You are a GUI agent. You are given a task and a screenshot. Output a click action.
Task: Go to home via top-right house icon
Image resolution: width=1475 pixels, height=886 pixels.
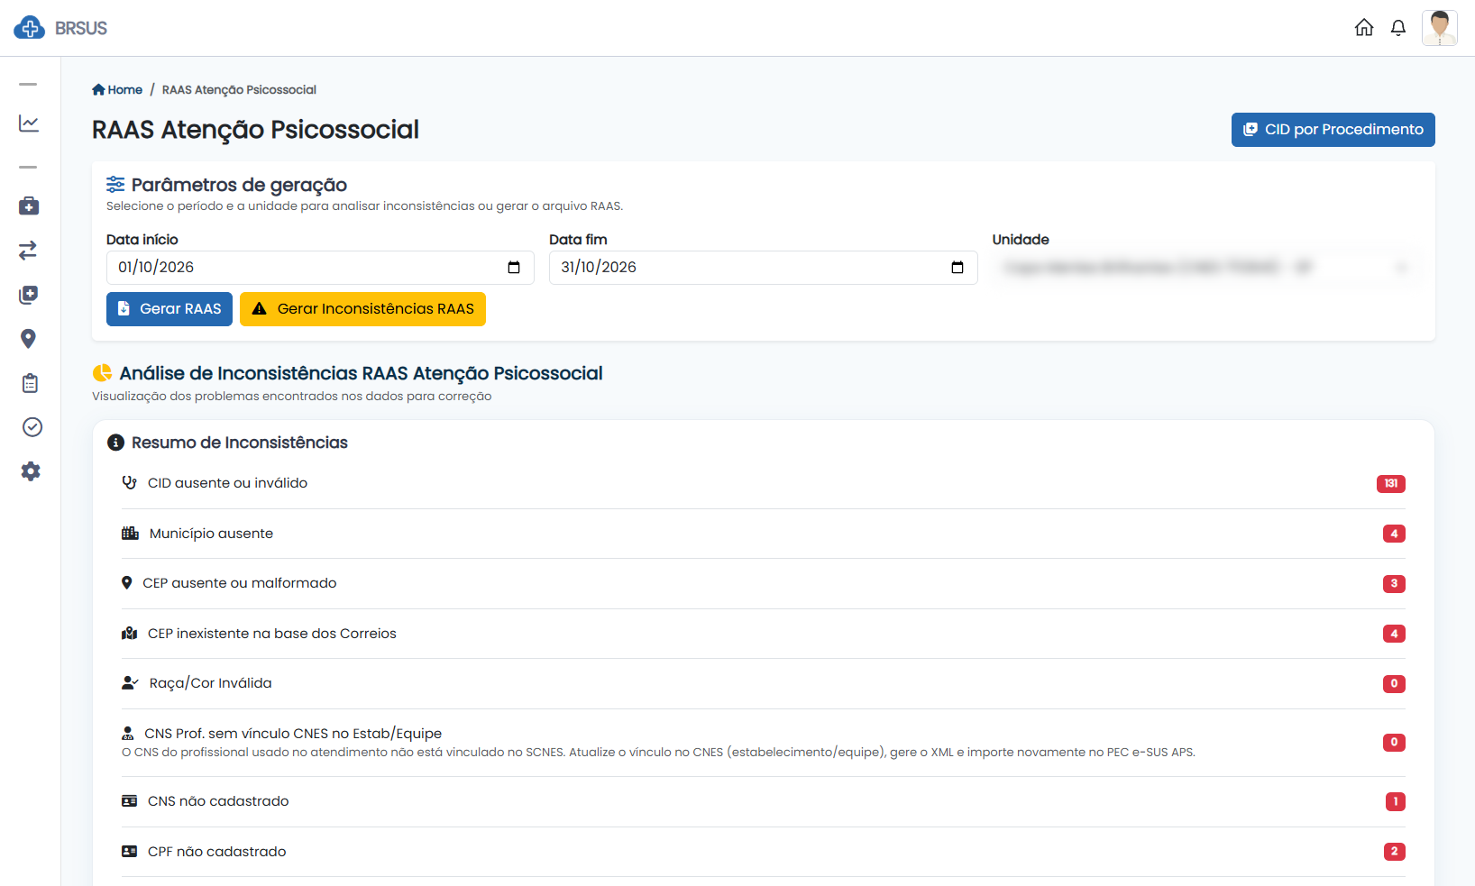(1364, 28)
